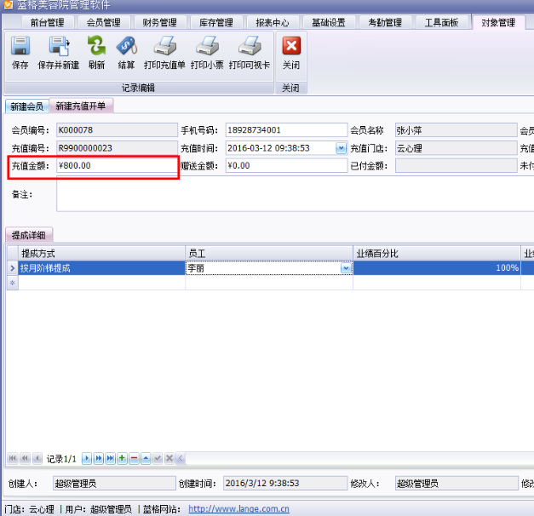Select the 新建会员 document tab
534x516 pixels.
[26, 106]
